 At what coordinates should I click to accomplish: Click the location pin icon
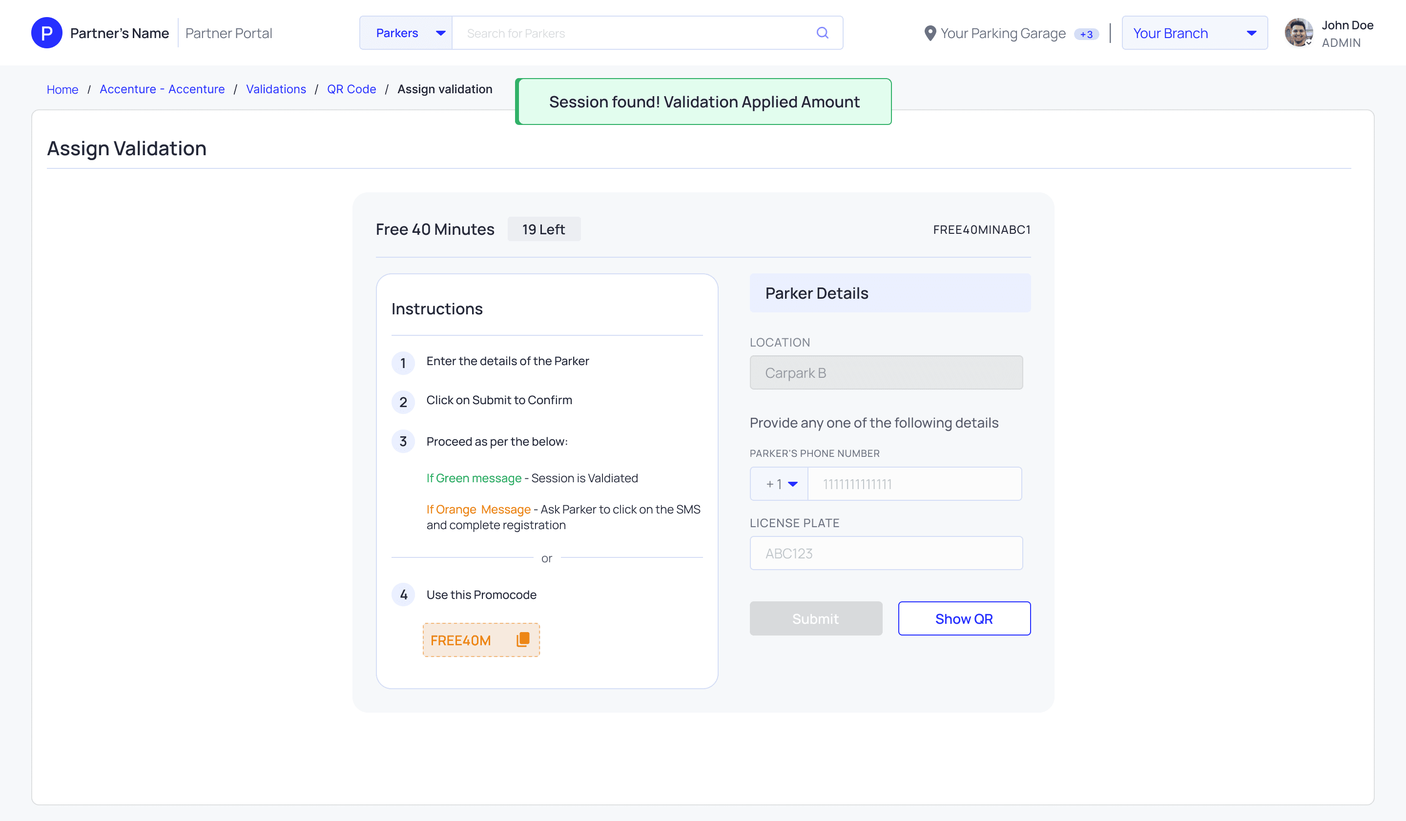pyautogui.click(x=930, y=34)
